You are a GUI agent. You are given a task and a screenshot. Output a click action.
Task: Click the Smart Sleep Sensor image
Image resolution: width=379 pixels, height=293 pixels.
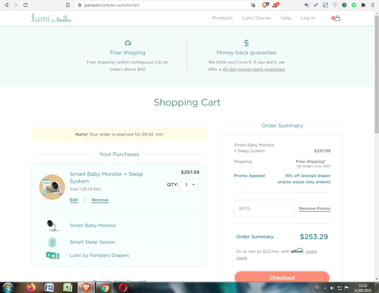52,242
